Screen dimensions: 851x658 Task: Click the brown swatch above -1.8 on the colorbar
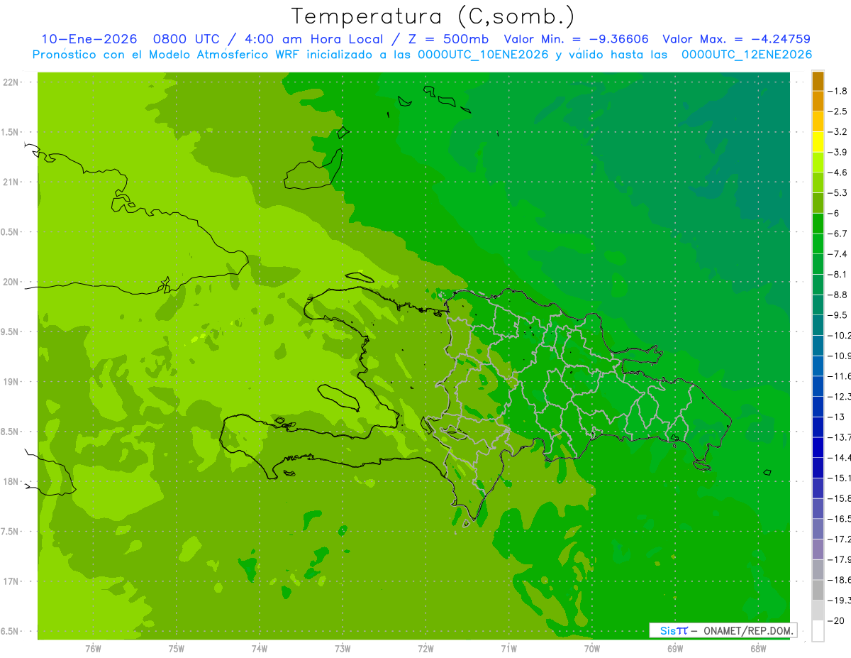pos(818,81)
